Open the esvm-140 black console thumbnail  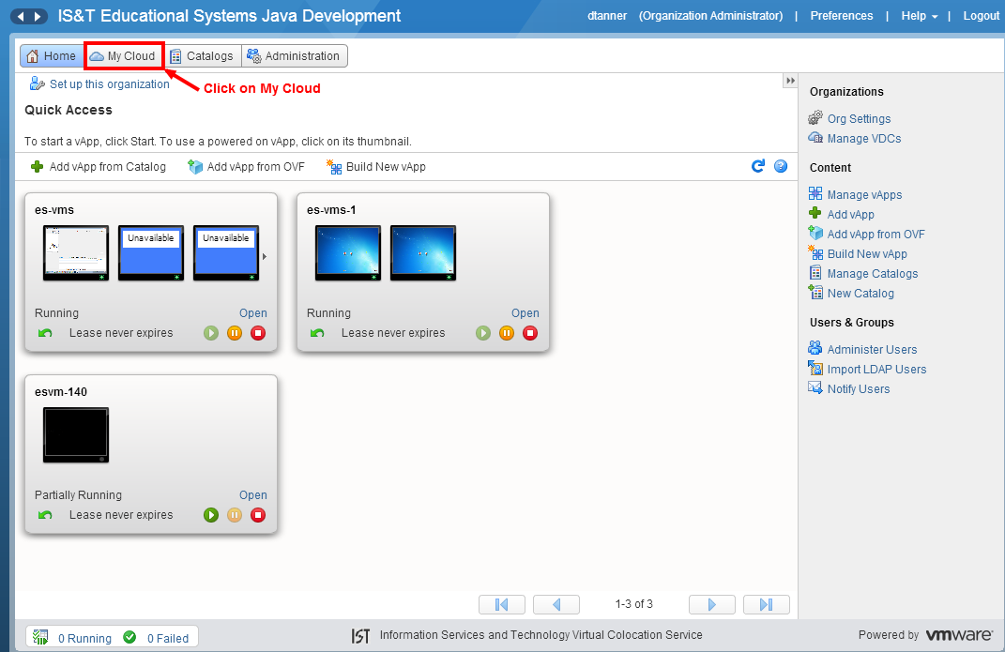(76, 435)
